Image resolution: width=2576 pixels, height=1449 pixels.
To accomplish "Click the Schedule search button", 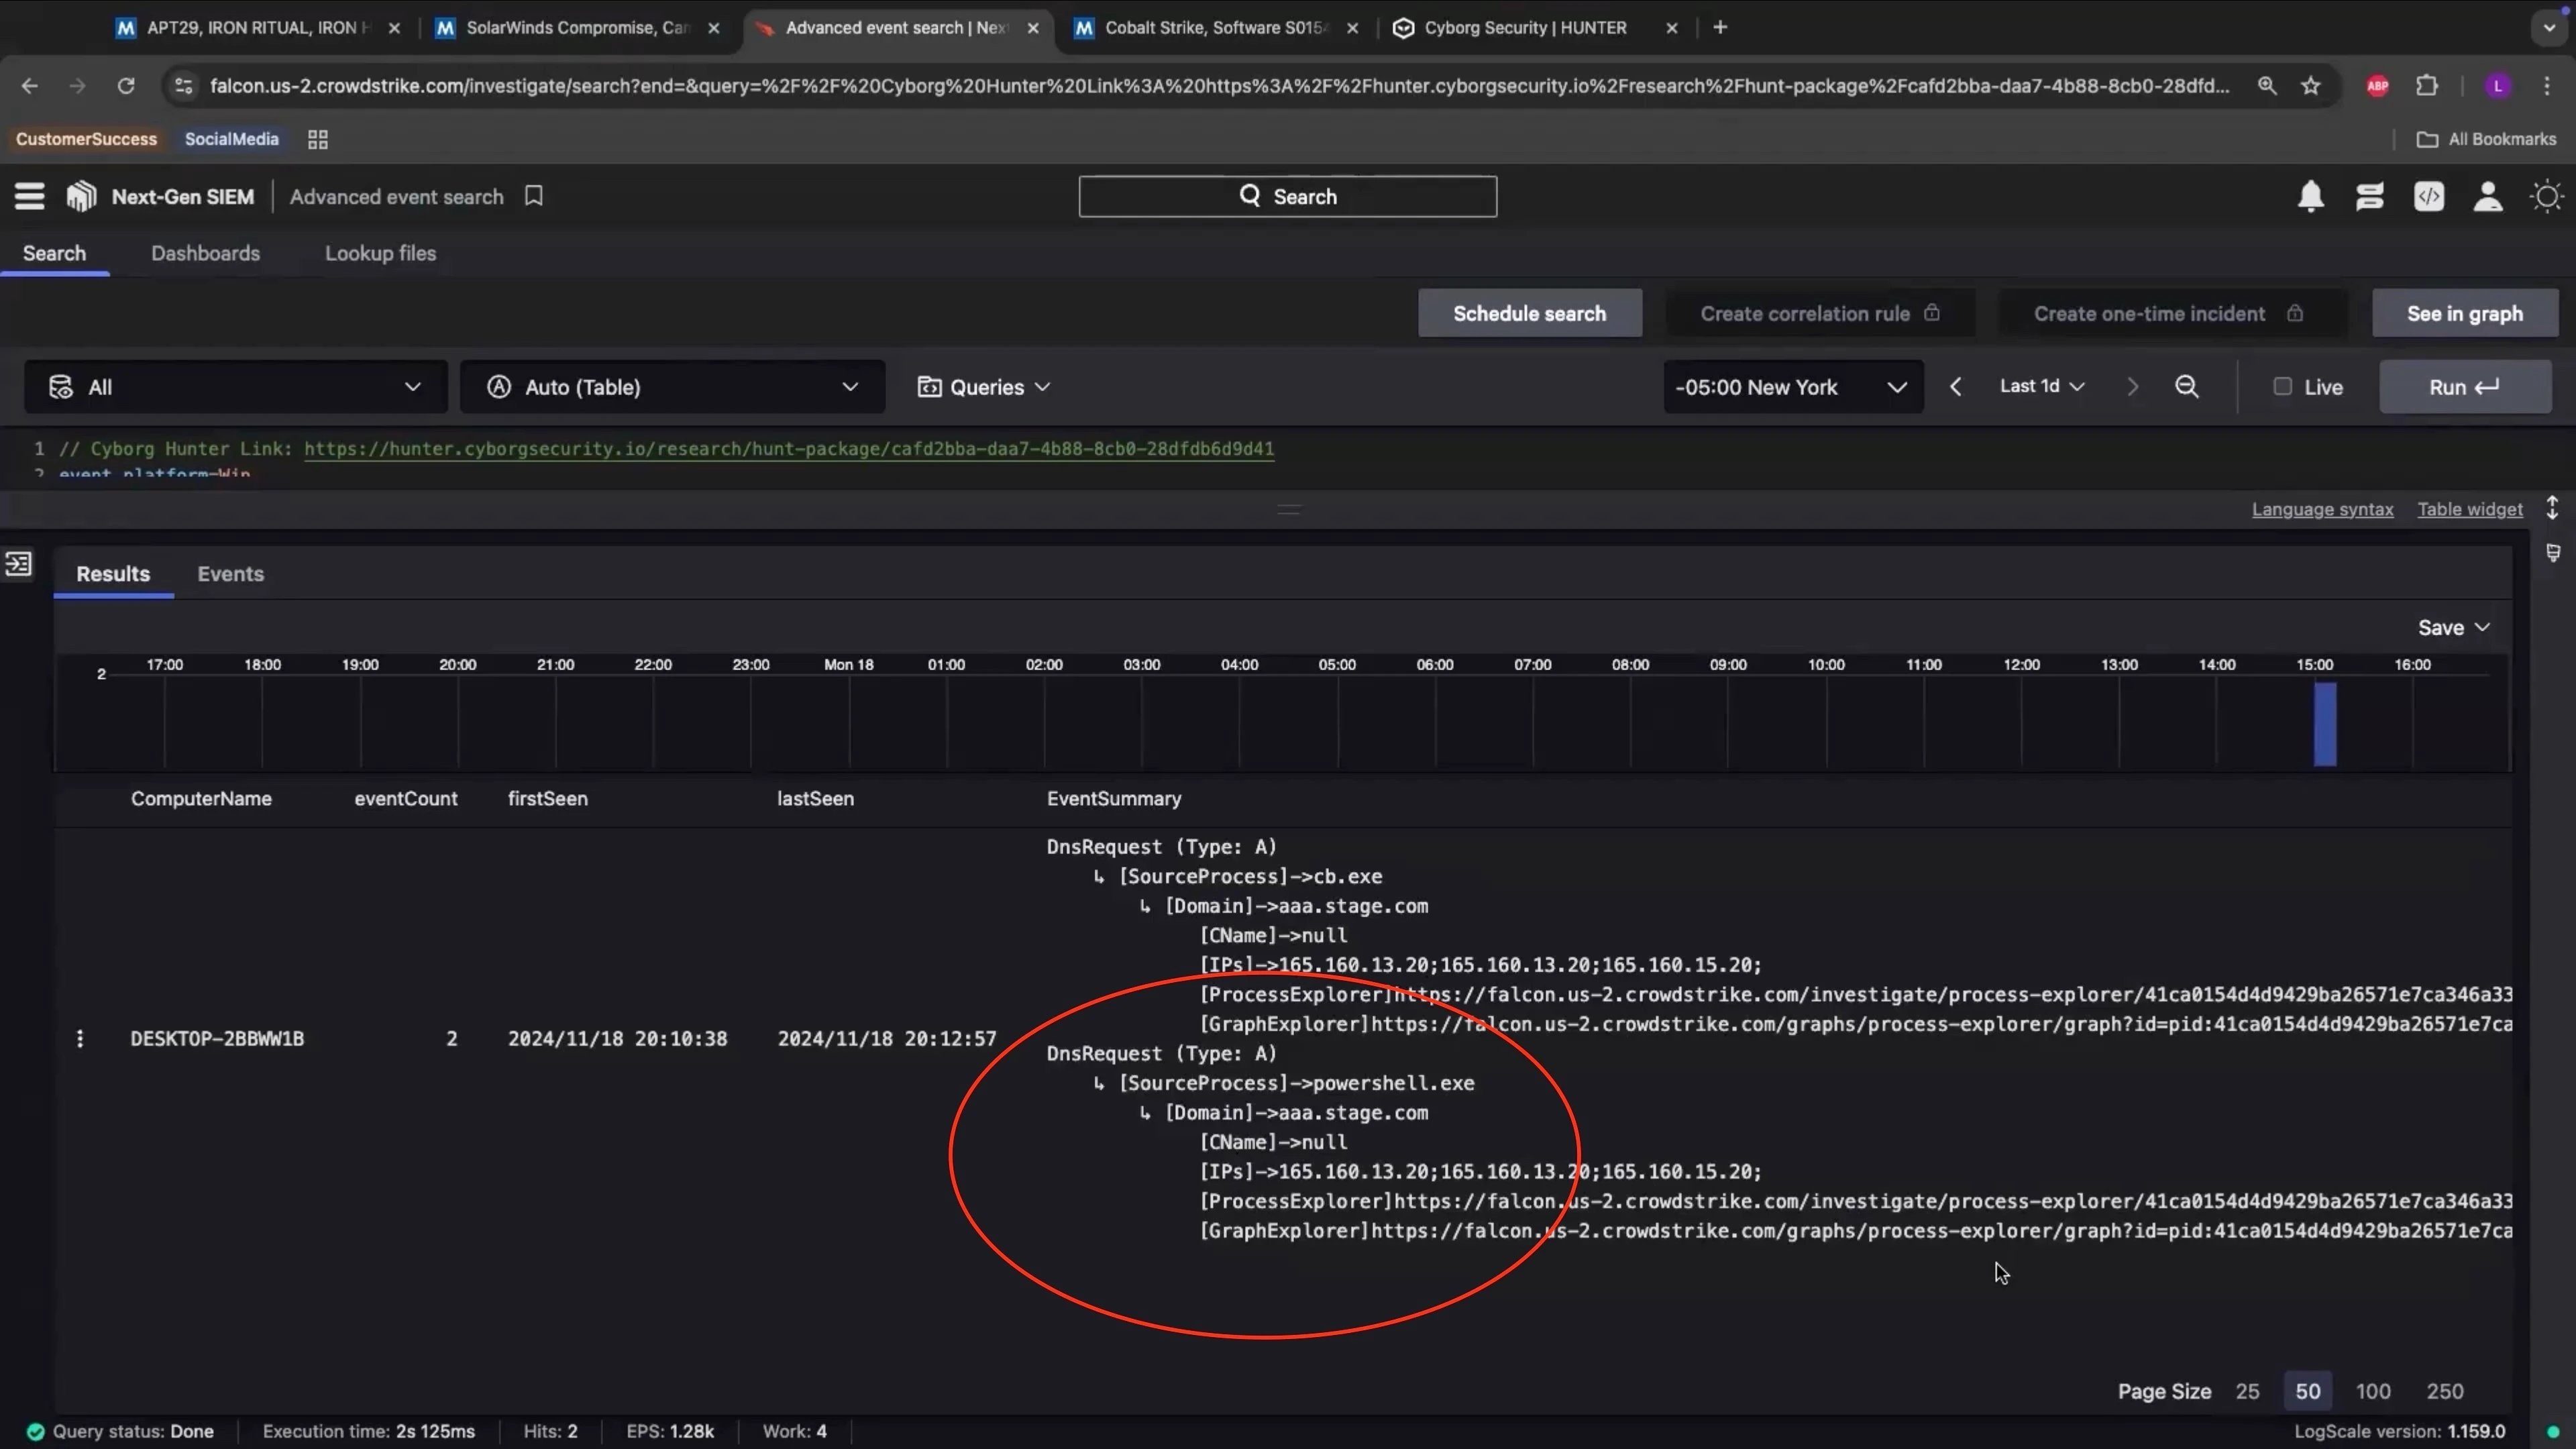I will coord(1529,313).
